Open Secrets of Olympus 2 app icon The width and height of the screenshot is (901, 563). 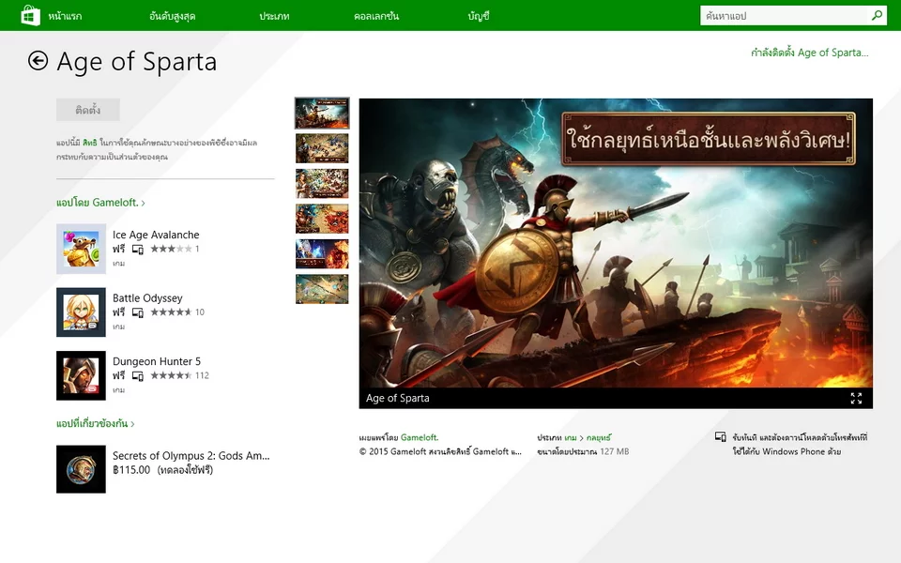(81, 469)
